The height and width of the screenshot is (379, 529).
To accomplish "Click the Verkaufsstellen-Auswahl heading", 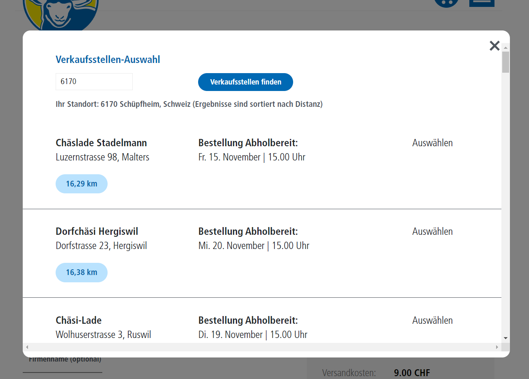I will pyautogui.click(x=108, y=60).
